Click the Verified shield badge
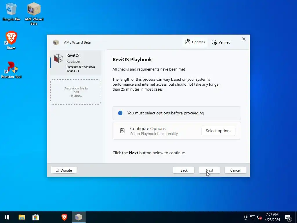Screen dimensions: 297x223 pos(221,42)
